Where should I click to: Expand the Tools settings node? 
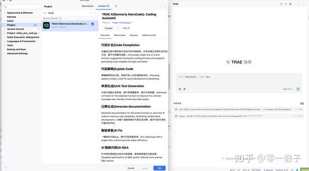[5, 45]
